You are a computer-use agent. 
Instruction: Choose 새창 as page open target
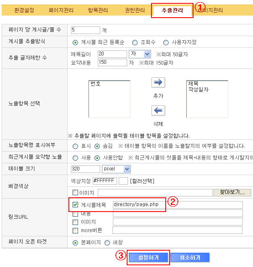(x=107, y=243)
